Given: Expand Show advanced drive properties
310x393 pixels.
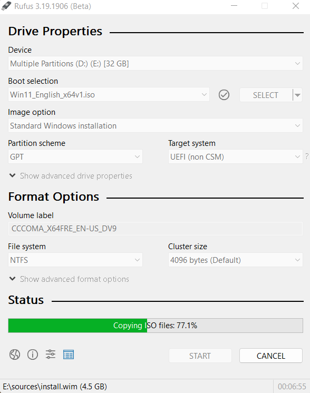Looking at the screenshot, I should click(71, 176).
